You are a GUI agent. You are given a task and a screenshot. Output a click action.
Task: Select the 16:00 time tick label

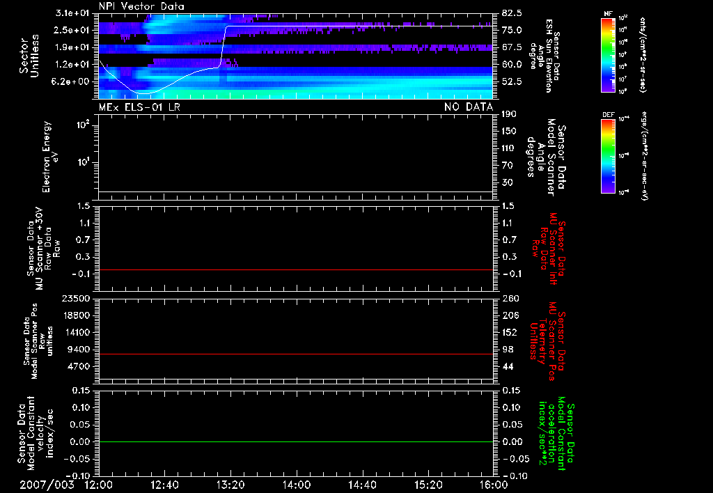[494, 485]
